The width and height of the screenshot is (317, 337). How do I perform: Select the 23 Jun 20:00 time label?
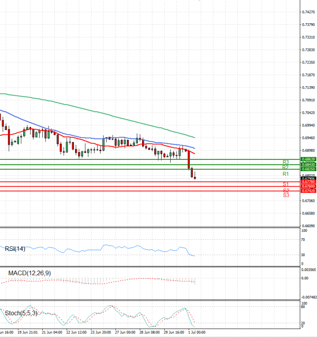[101, 332]
